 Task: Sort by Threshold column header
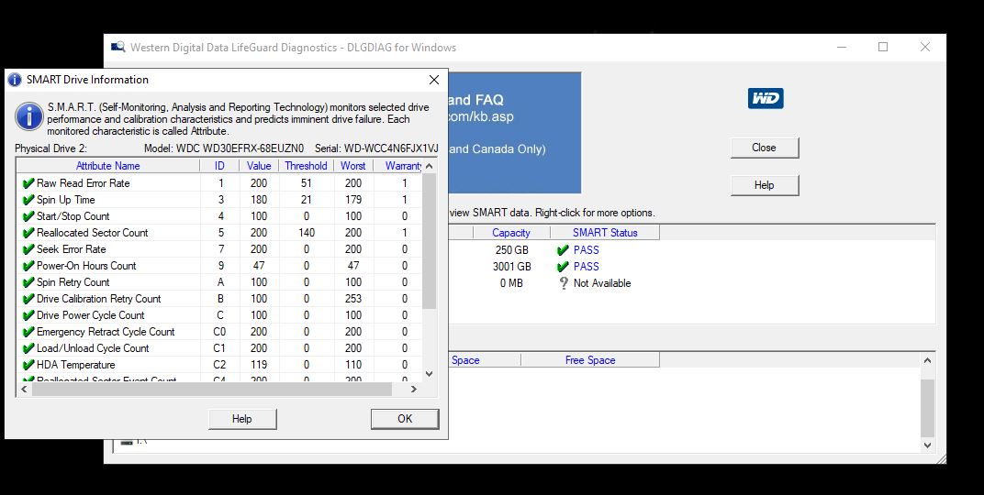306,166
